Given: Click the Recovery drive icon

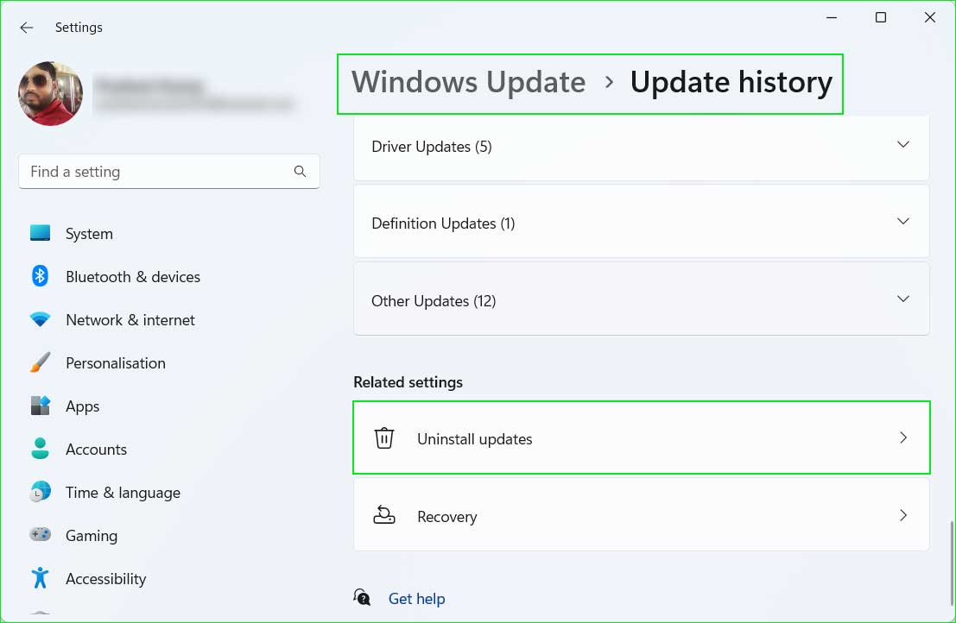Looking at the screenshot, I should [384, 515].
